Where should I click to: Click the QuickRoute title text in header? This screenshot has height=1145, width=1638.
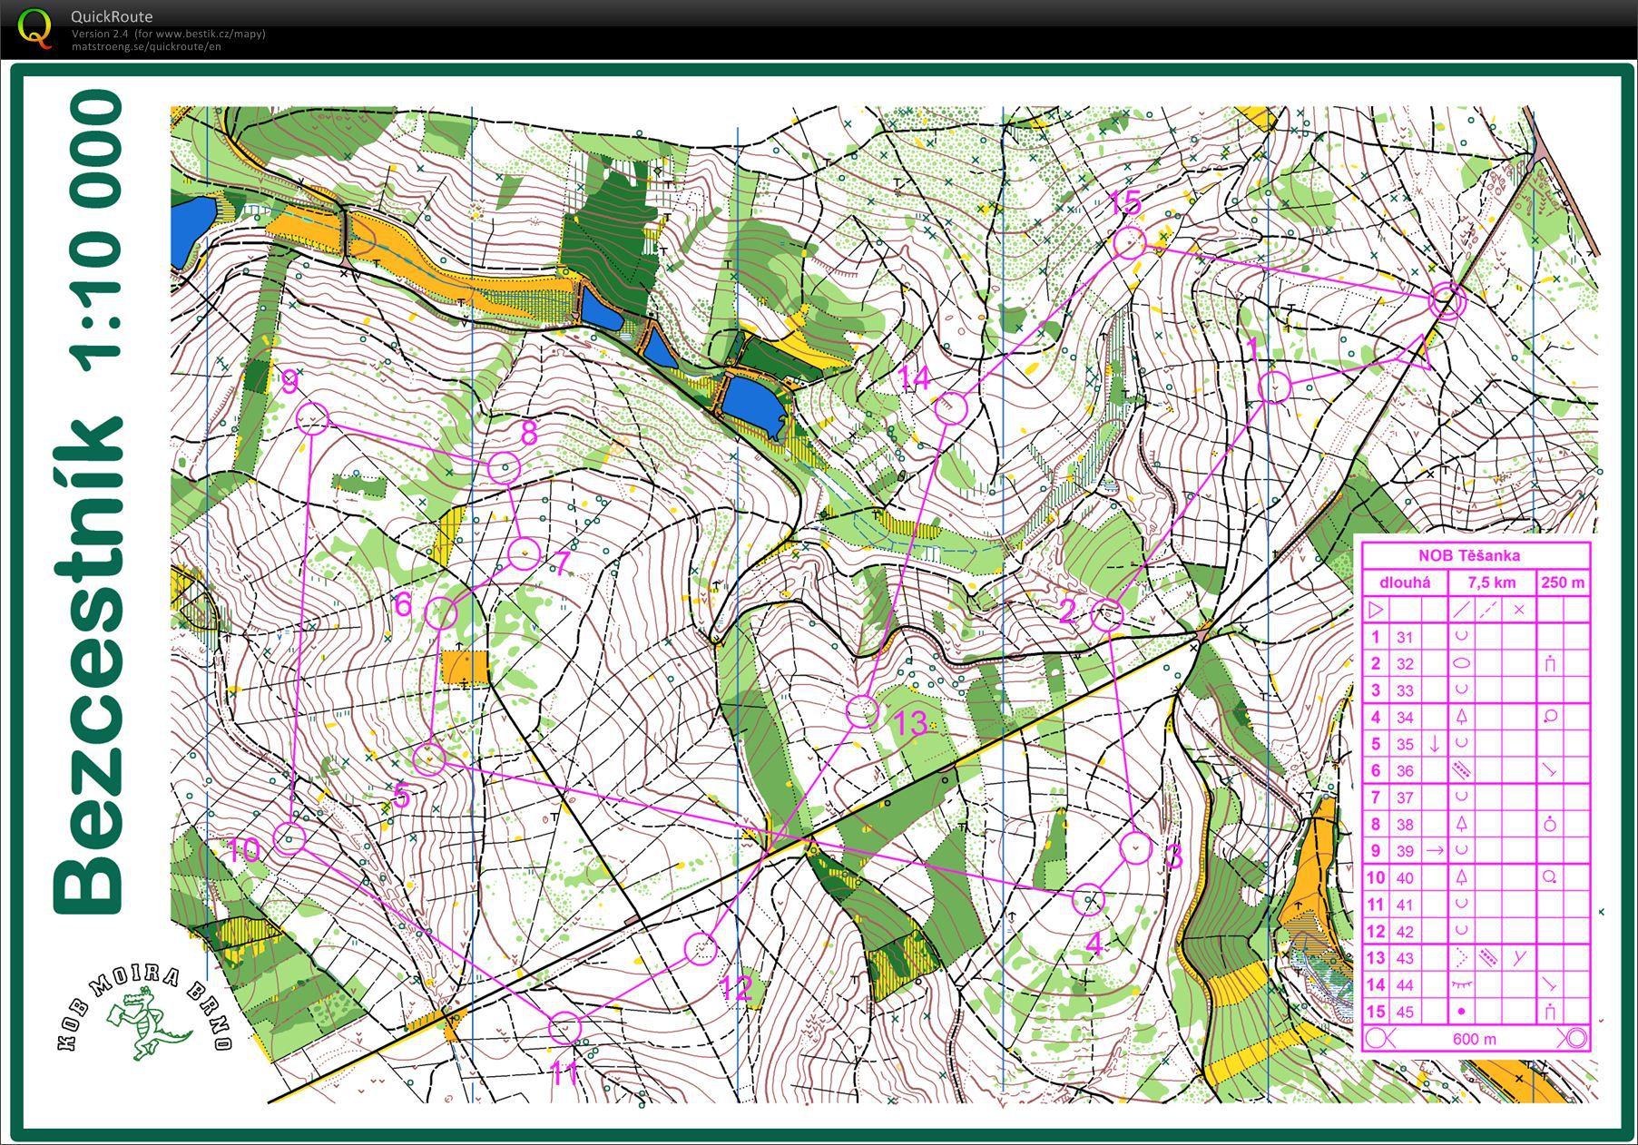[112, 16]
